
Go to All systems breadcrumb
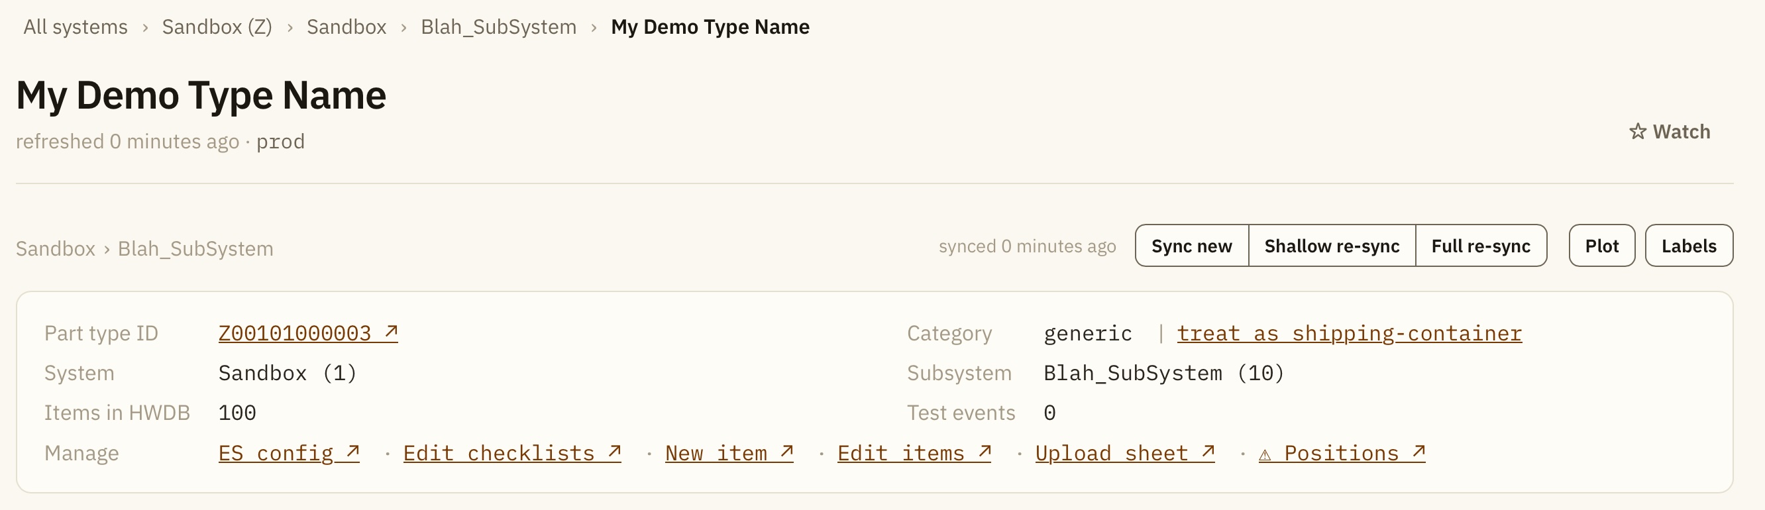click(x=76, y=27)
